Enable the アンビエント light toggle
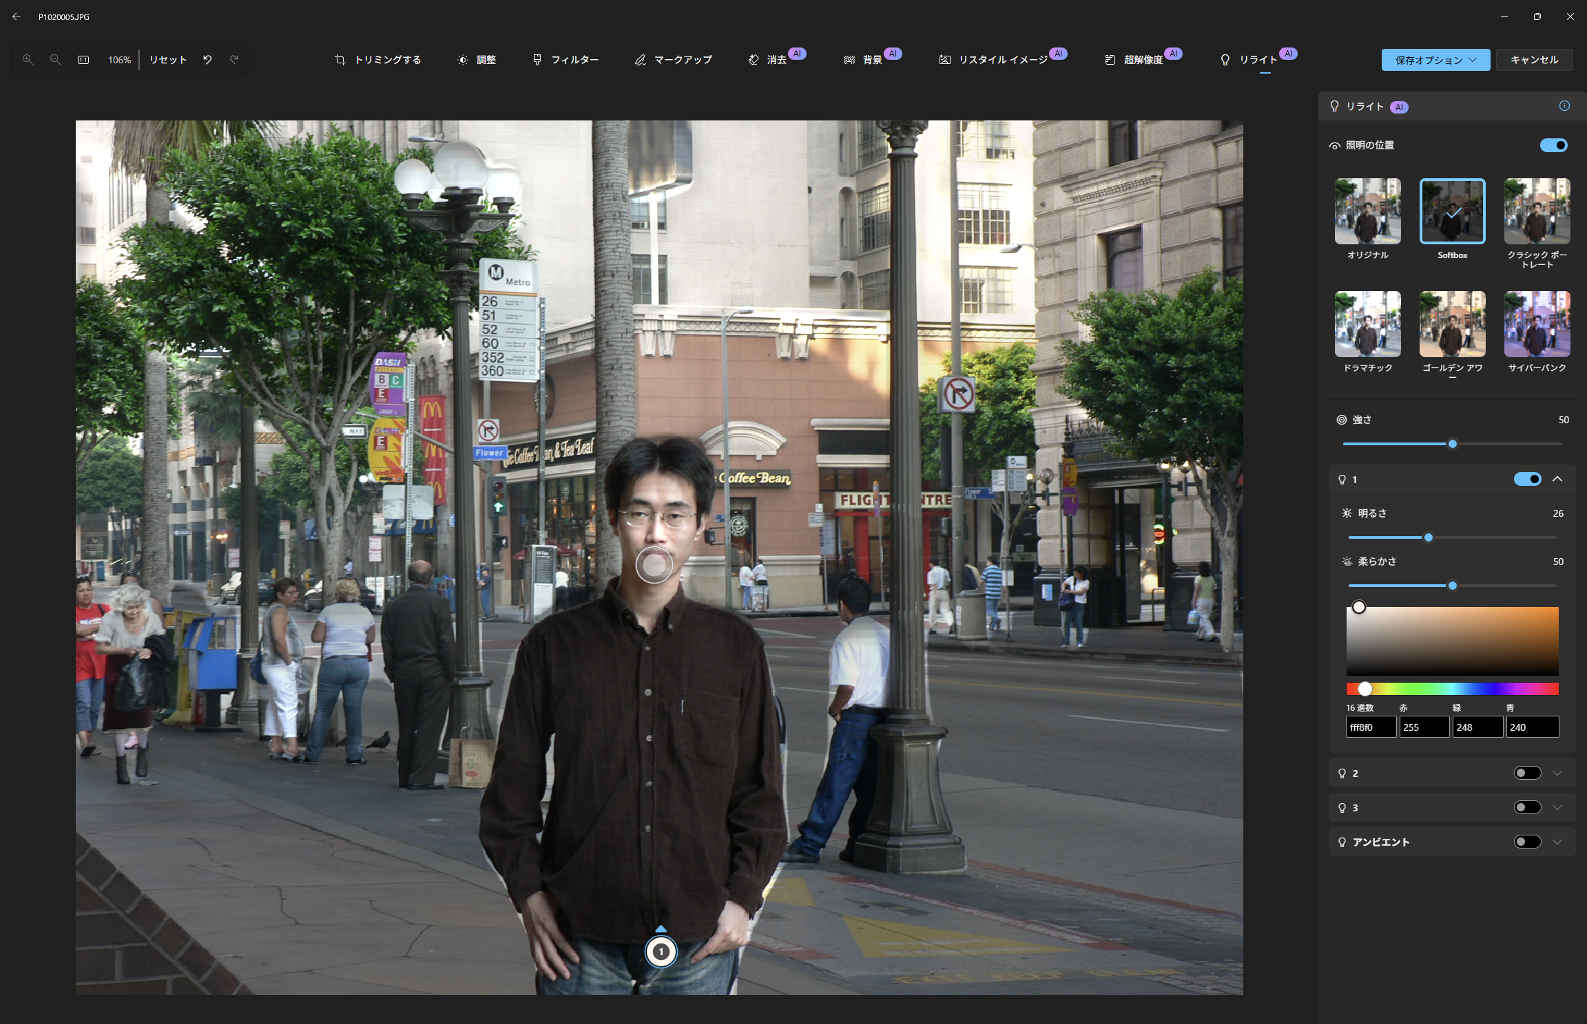 pyautogui.click(x=1527, y=842)
